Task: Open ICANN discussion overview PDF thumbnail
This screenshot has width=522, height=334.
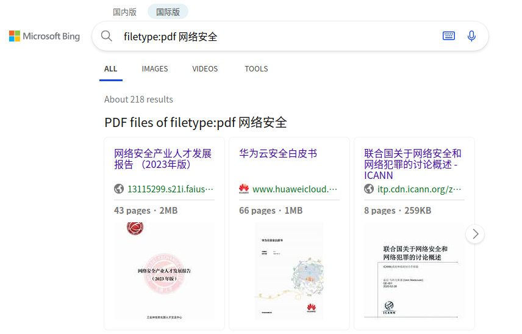Action: click(415, 271)
